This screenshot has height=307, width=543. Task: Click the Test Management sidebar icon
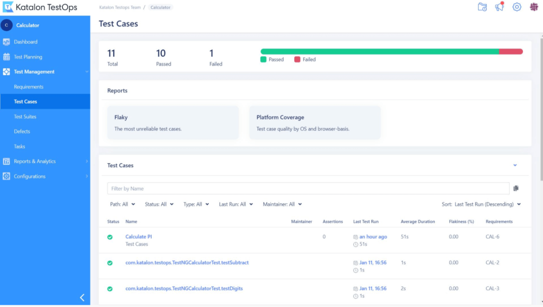[x=6, y=71]
